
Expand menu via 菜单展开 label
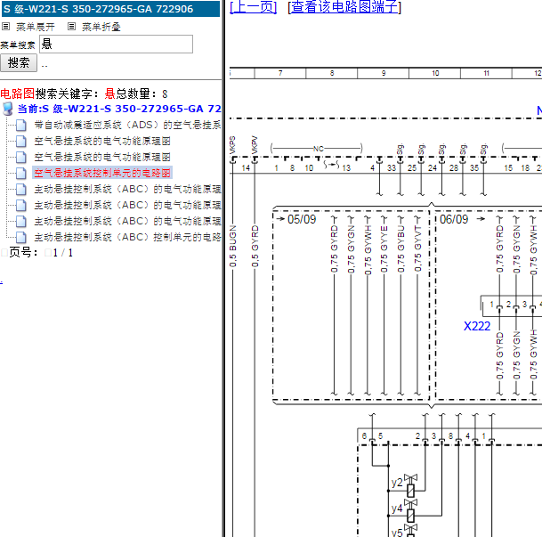click(36, 27)
